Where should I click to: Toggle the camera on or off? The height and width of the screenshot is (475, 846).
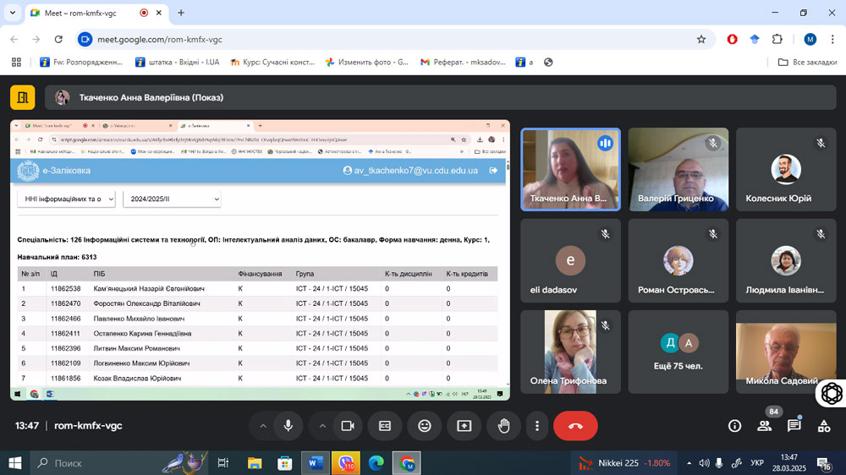pyautogui.click(x=347, y=426)
